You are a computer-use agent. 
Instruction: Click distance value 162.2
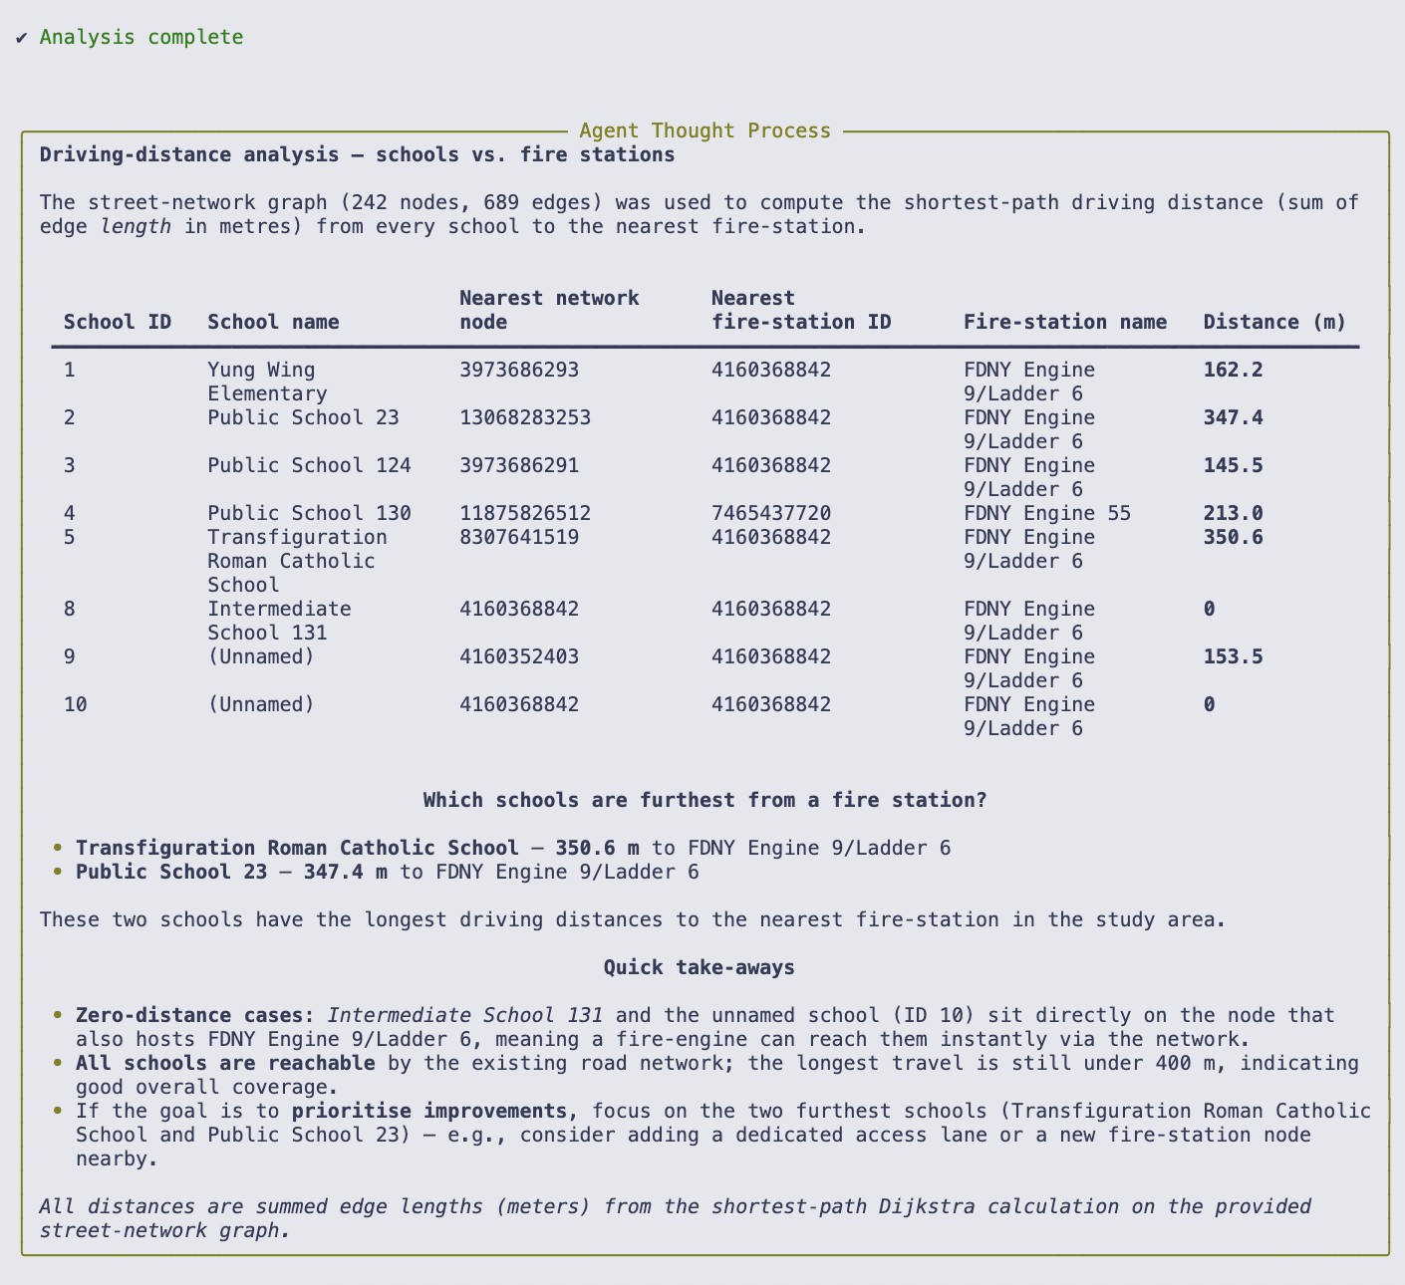point(1234,370)
